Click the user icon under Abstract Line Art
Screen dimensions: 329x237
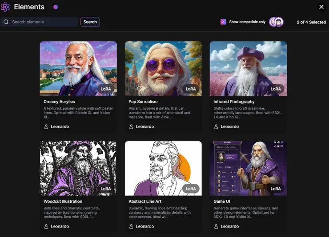pyautogui.click(x=131, y=226)
